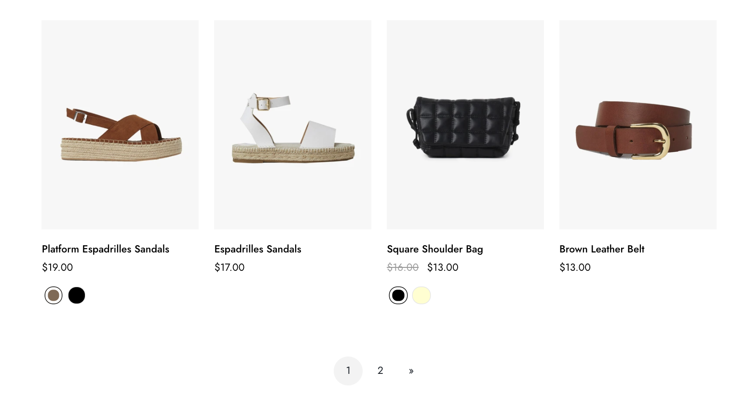Screen dimensions: 733x397
Task: Click the Brown Leather Belt product image
Action: (638, 124)
